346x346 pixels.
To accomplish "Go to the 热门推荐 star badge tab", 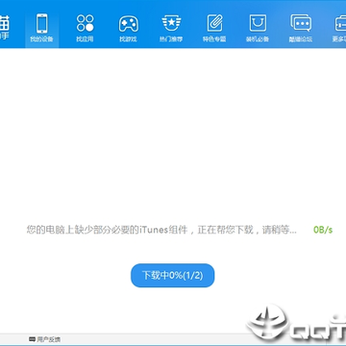I will [x=171, y=28].
